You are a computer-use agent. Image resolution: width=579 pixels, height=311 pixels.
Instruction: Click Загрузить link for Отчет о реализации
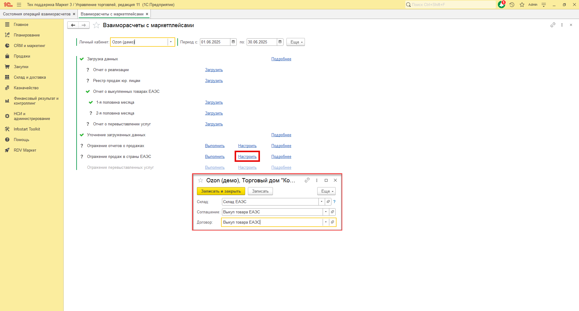214,70
